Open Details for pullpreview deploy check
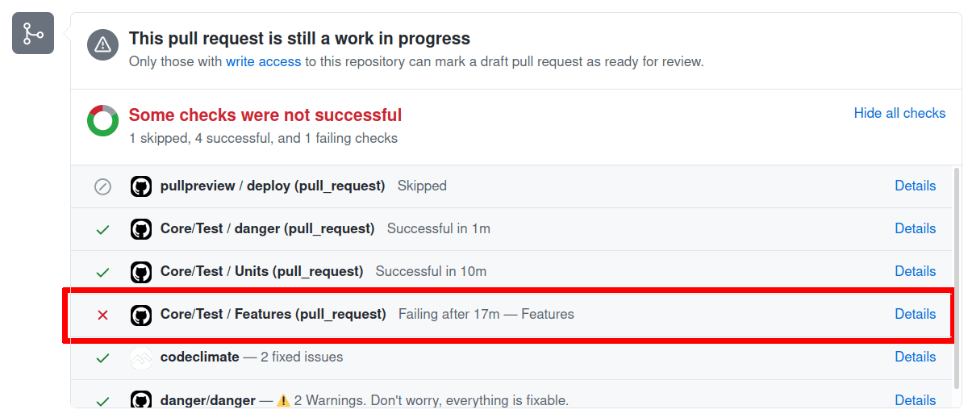Screen dimensions: 968x418 point(915,186)
